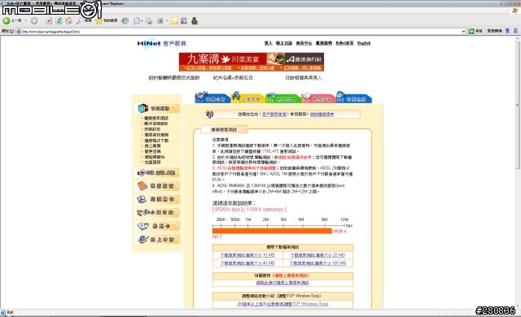This screenshot has height=317, width=521.
Task: Select the pink navigation tab
Action: click(x=318, y=98)
